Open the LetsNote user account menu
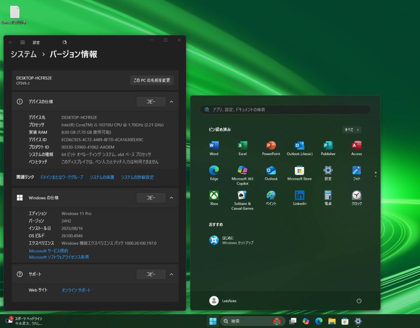The height and width of the screenshot is (328, 420). (x=223, y=301)
